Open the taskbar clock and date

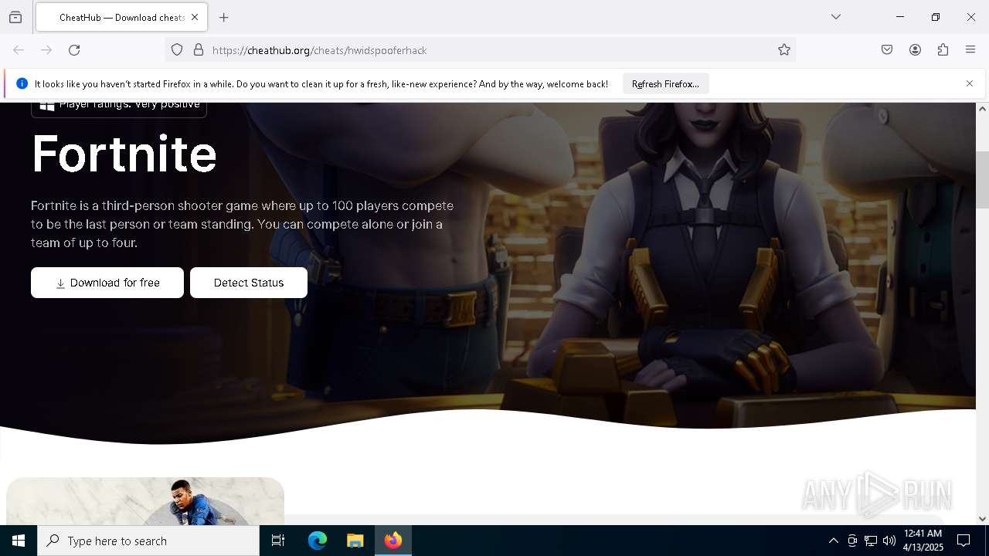[x=923, y=541]
